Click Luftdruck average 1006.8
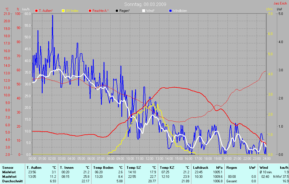 click(218, 181)
